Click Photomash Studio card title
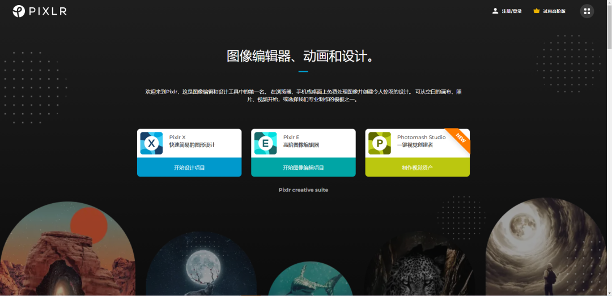The height and width of the screenshot is (296, 612). [x=421, y=138]
